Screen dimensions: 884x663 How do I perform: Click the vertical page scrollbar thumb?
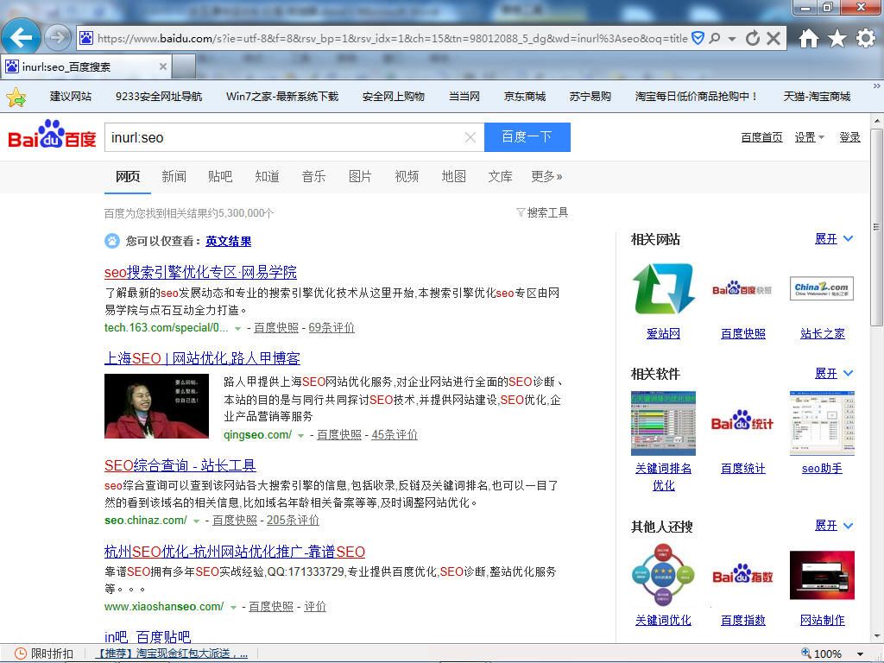click(876, 227)
